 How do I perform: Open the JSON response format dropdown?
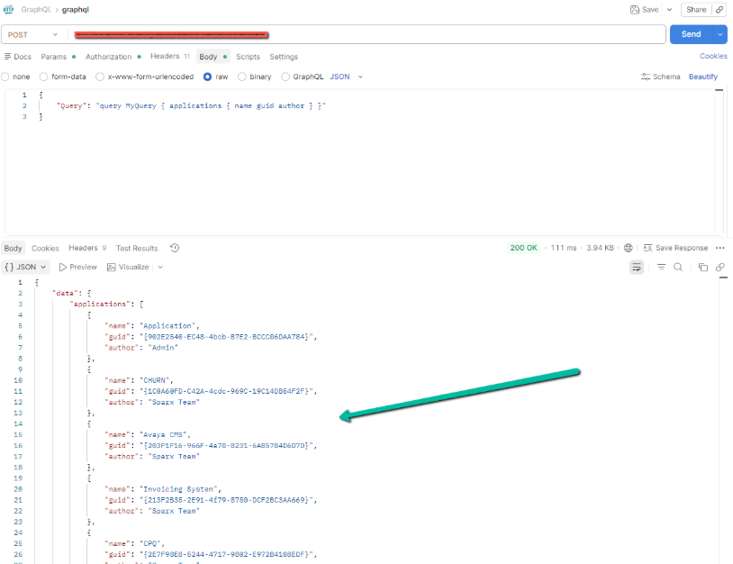point(26,267)
